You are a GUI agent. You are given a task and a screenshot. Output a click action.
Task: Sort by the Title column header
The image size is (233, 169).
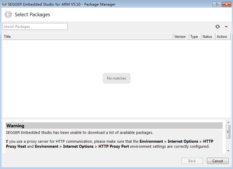pyautogui.click(x=88, y=37)
